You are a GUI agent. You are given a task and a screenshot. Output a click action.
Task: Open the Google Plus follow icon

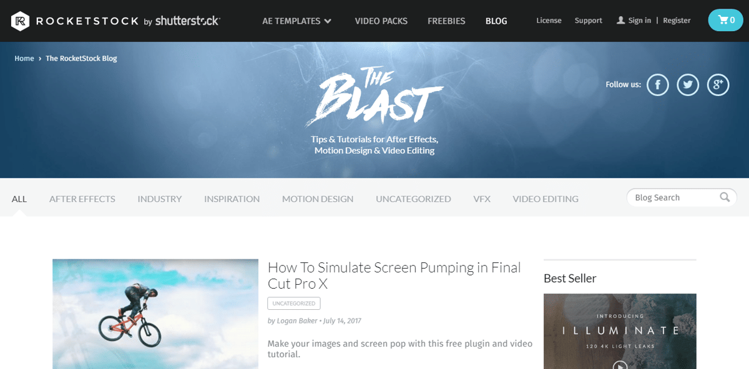click(718, 85)
